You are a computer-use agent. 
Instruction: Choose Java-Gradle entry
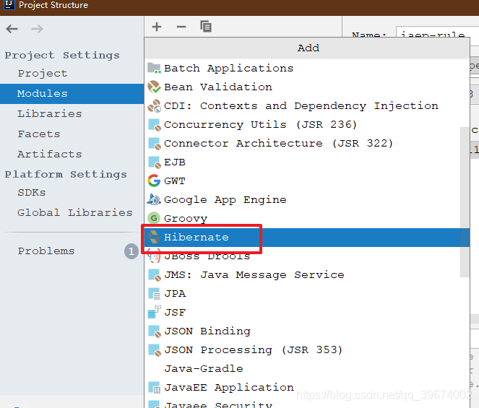pos(307,369)
